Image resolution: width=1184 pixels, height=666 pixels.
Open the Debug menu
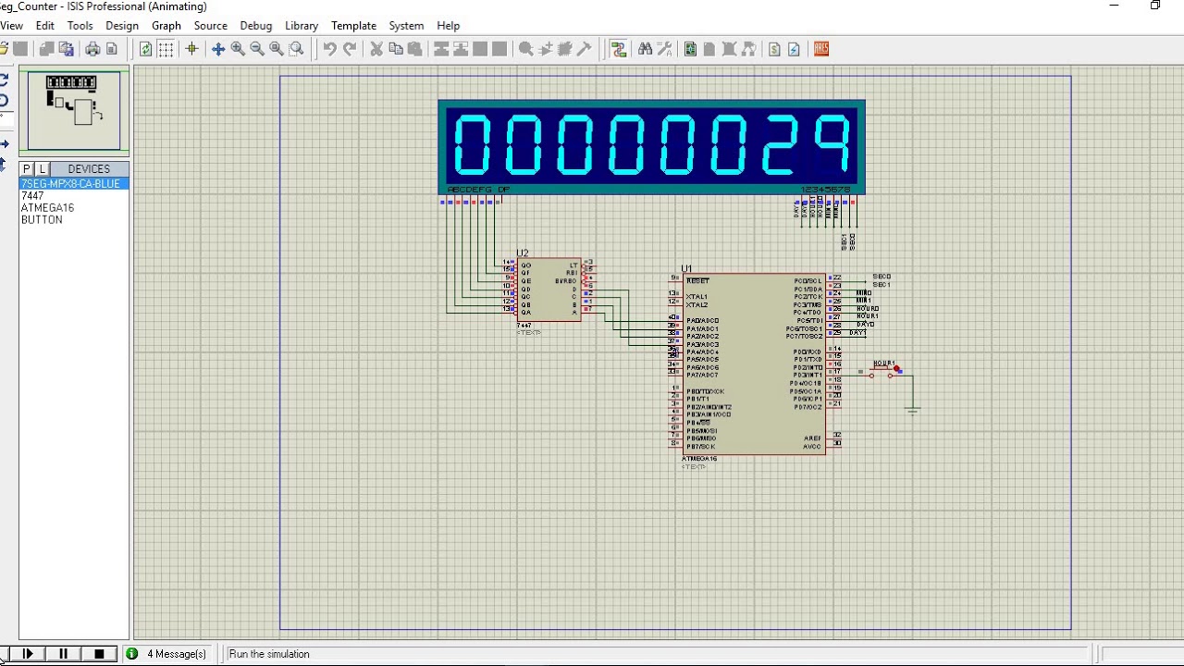pyautogui.click(x=256, y=26)
